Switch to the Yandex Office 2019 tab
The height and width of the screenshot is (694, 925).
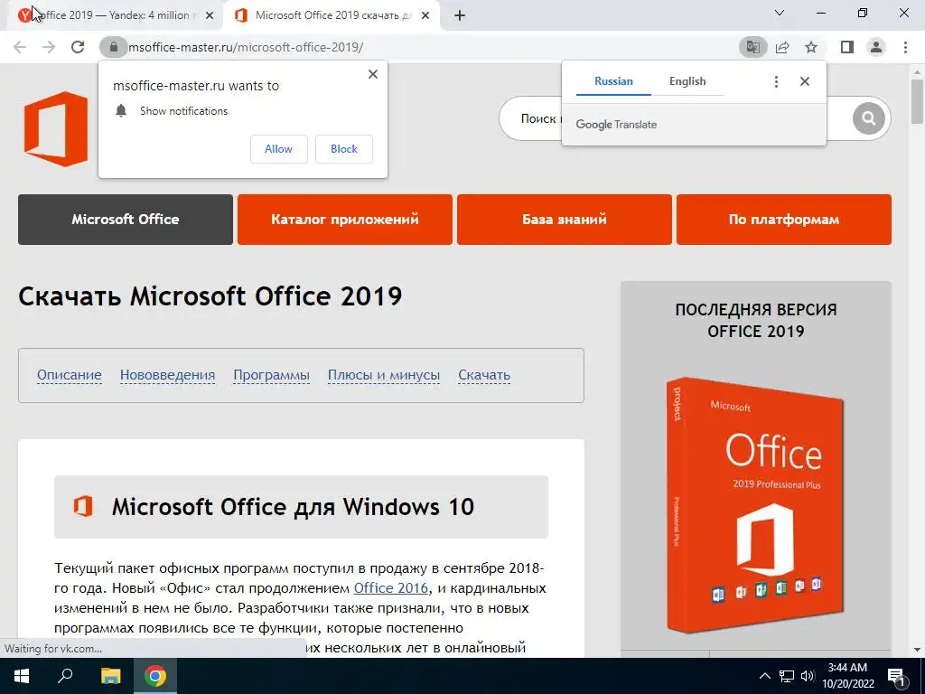115,15
